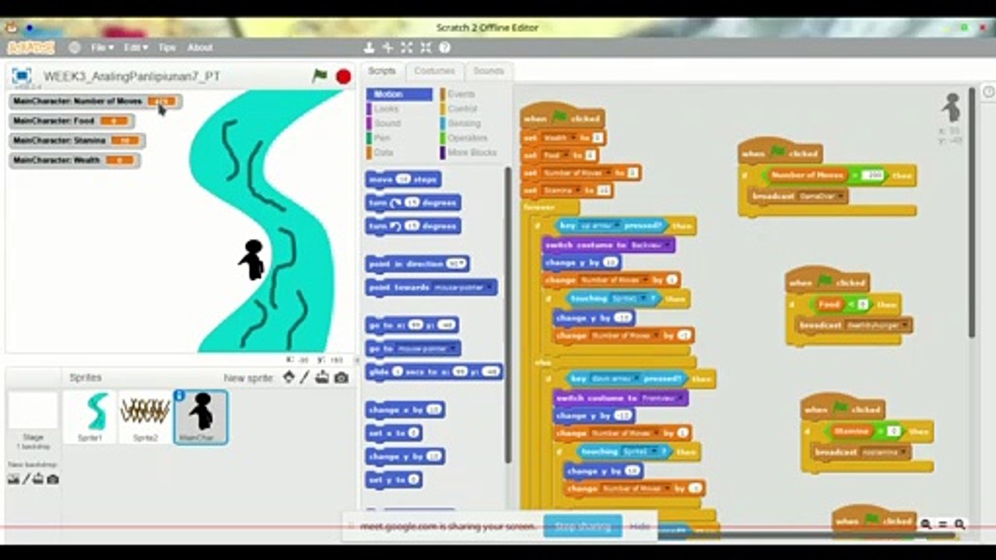Switch to the Costumes tab
This screenshot has height=560, width=996.
tap(434, 71)
